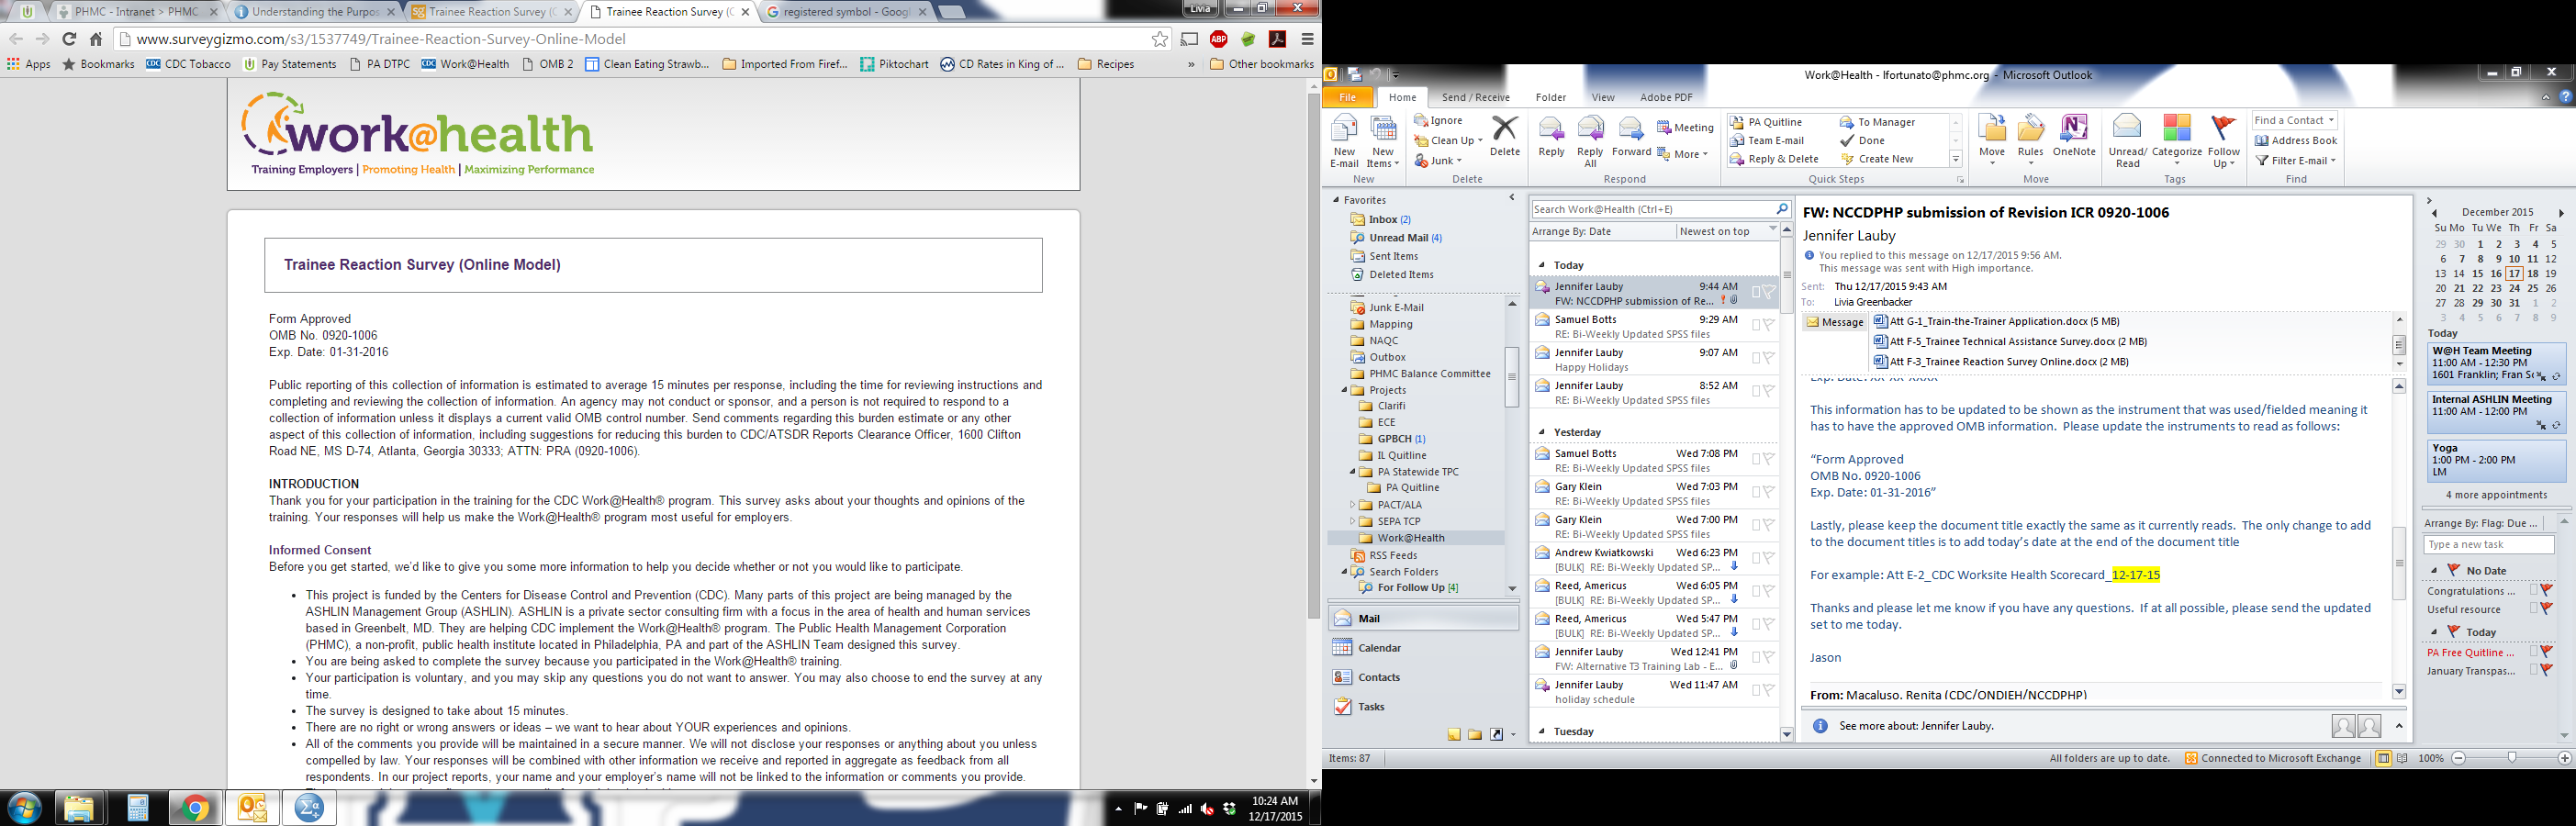The height and width of the screenshot is (826, 2576).
Task: Flag the Samuel Botts 7:08 PM message
Action: [1767, 459]
